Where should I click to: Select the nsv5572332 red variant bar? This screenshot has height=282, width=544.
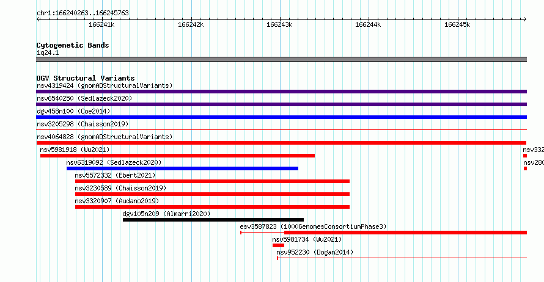(x=212, y=181)
